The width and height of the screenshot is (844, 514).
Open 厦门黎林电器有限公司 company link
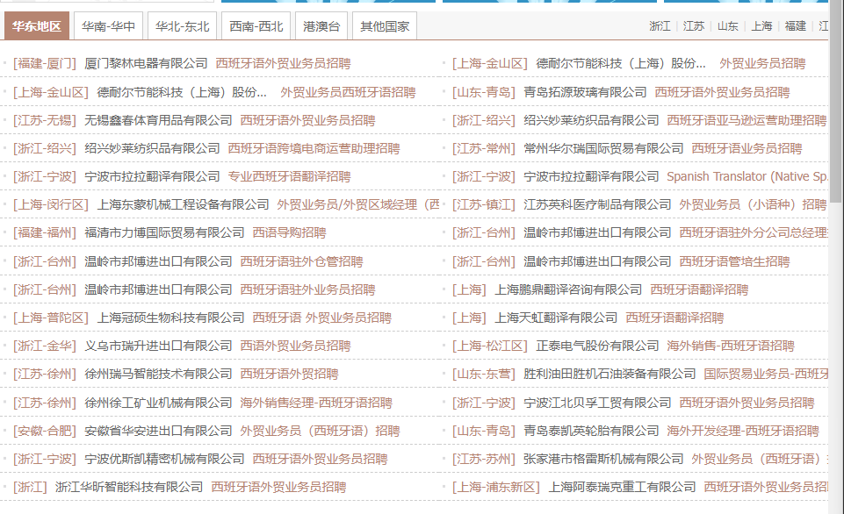(x=146, y=63)
